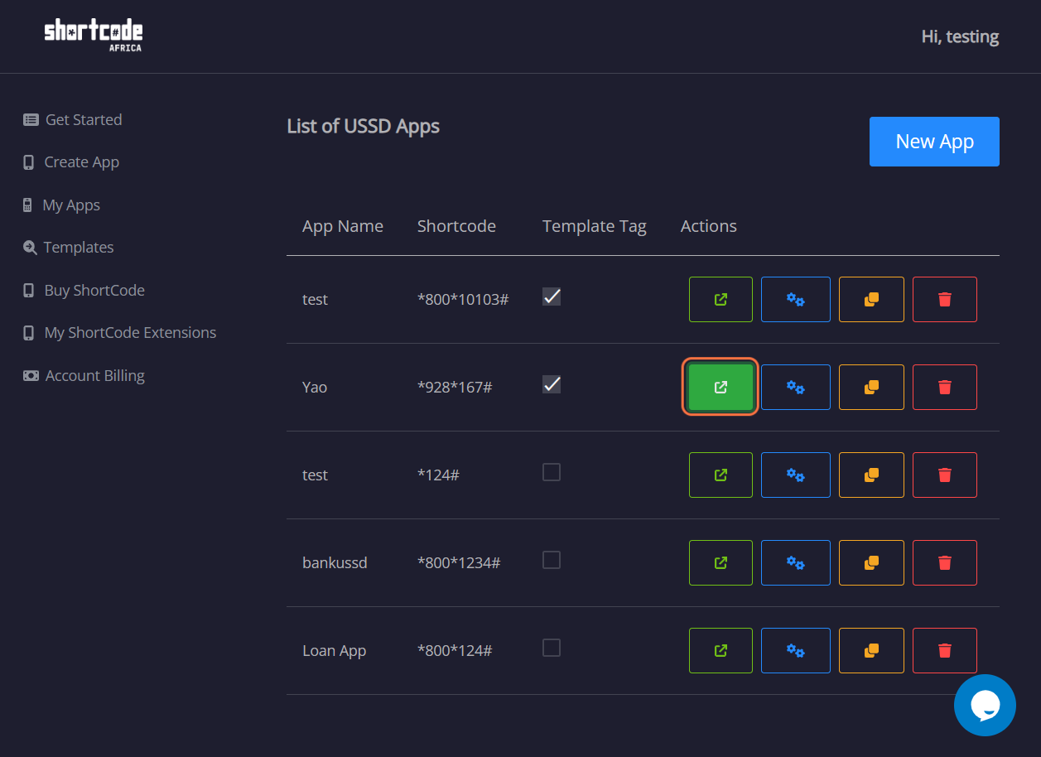This screenshot has width=1041, height=757.
Task: Click shortcode *928*167#
Action: pos(455,387)
